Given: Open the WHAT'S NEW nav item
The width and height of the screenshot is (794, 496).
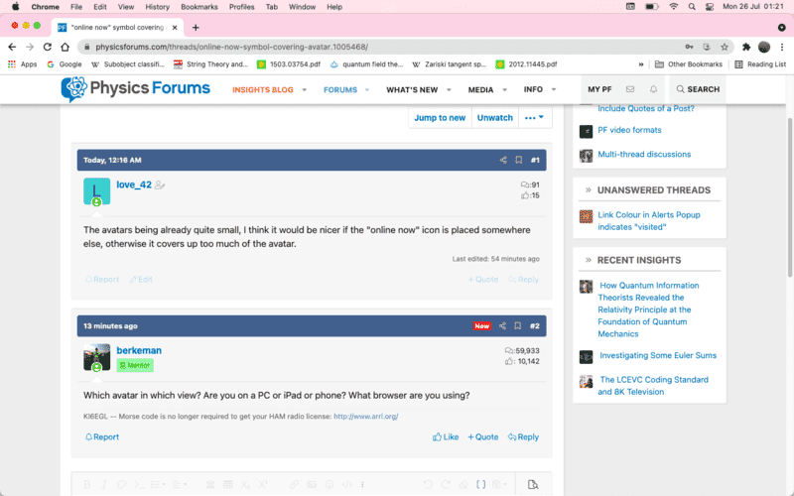Looking at the screenshot, I should (412, 89).
